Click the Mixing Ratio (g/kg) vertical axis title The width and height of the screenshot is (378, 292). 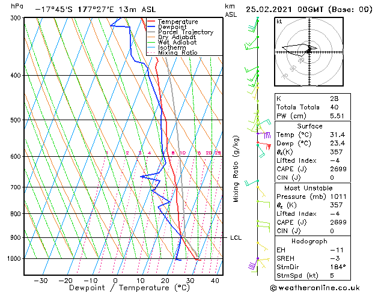[x=236, y=169]
